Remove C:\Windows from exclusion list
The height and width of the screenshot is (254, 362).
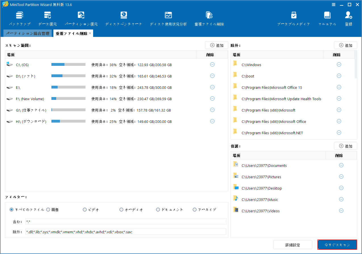tap(339, 64)
